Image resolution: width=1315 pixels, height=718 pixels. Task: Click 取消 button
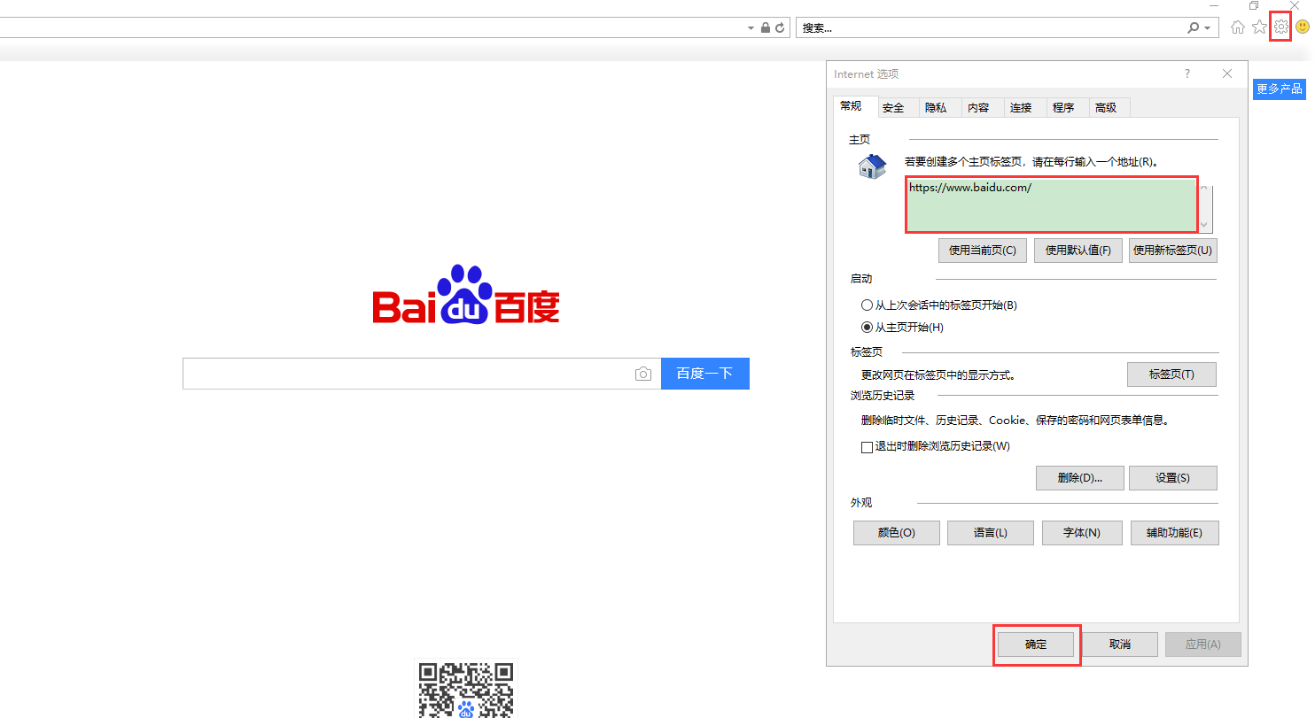click(1120, 645)
